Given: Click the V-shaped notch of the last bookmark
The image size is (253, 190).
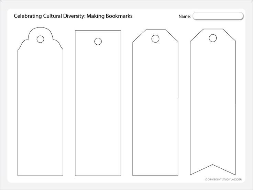Looking at the screenshot, I should tap(213, 165).
